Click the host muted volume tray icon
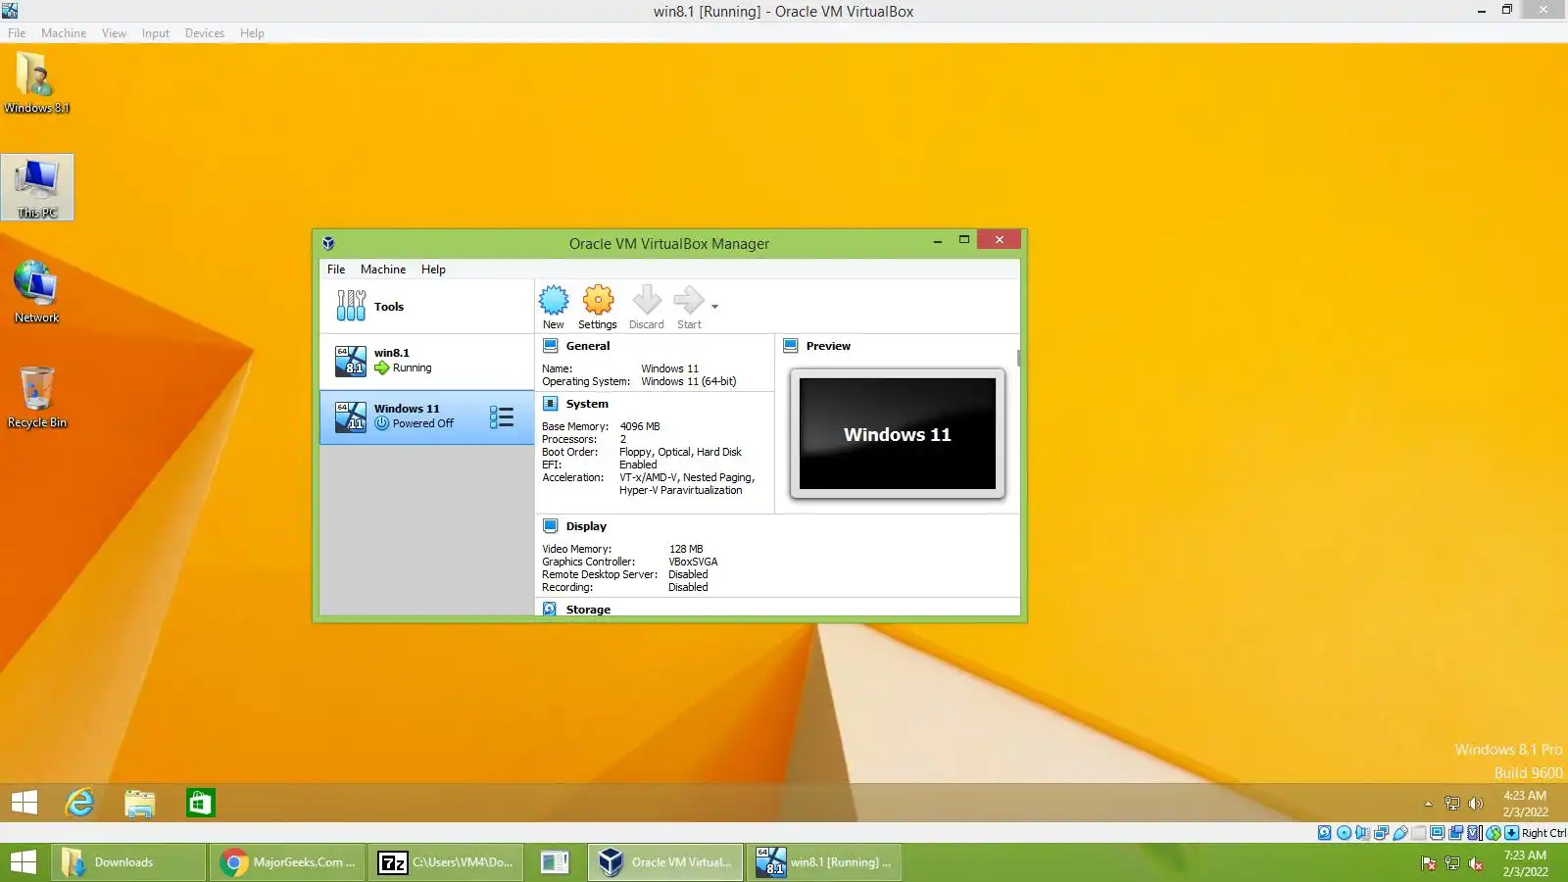The image size is (1568, 882). click(1476, 863)
